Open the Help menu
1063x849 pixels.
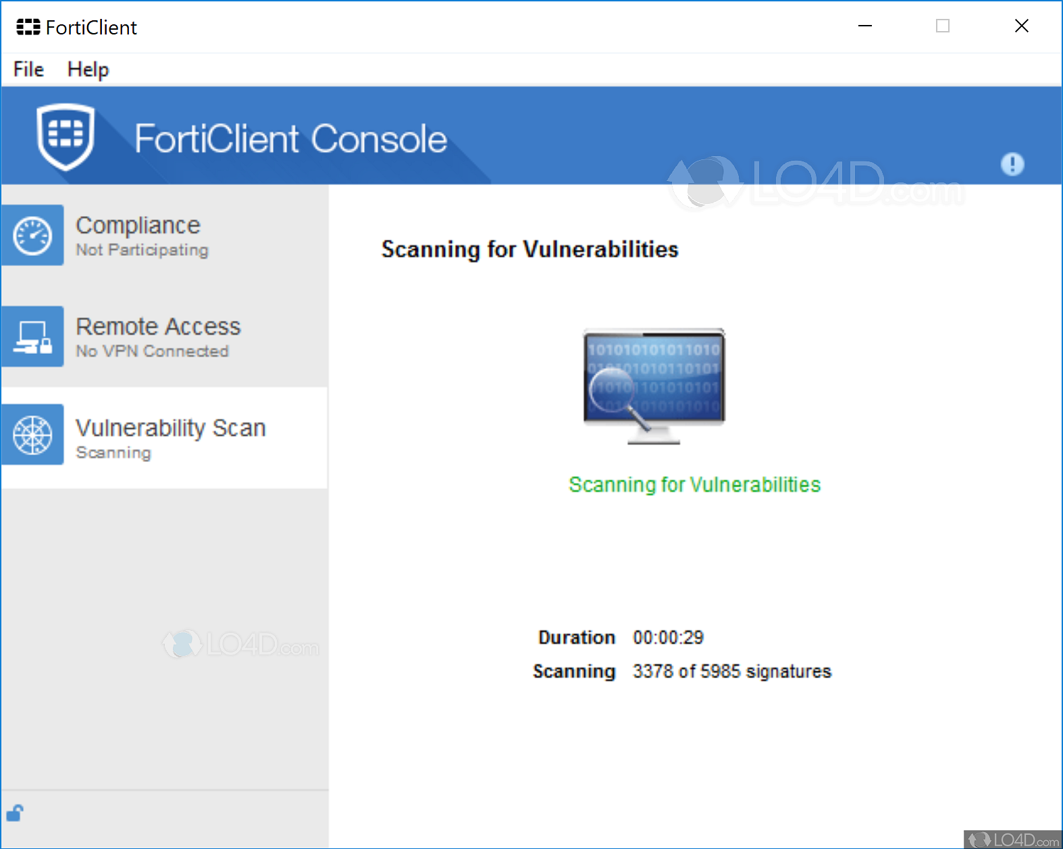(88, 69)
